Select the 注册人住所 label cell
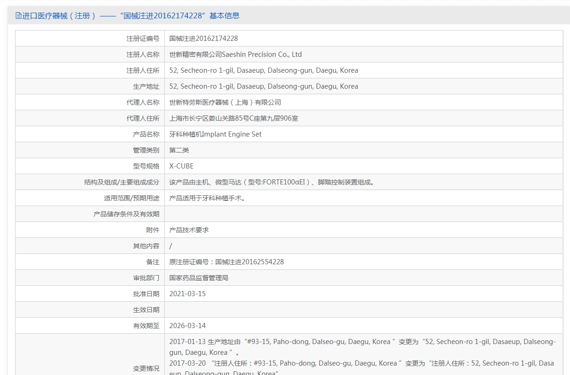The image size is (570, 375). point(90,70)
